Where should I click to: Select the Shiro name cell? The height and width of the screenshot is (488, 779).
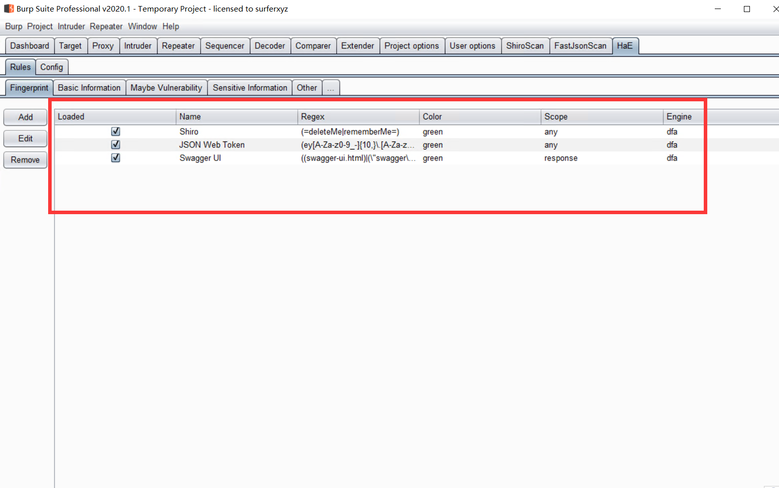click(x=237, y=131)
